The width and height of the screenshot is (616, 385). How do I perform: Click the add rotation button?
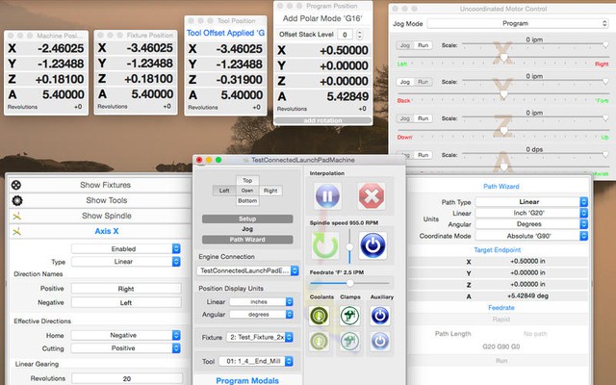click(322, 119)
